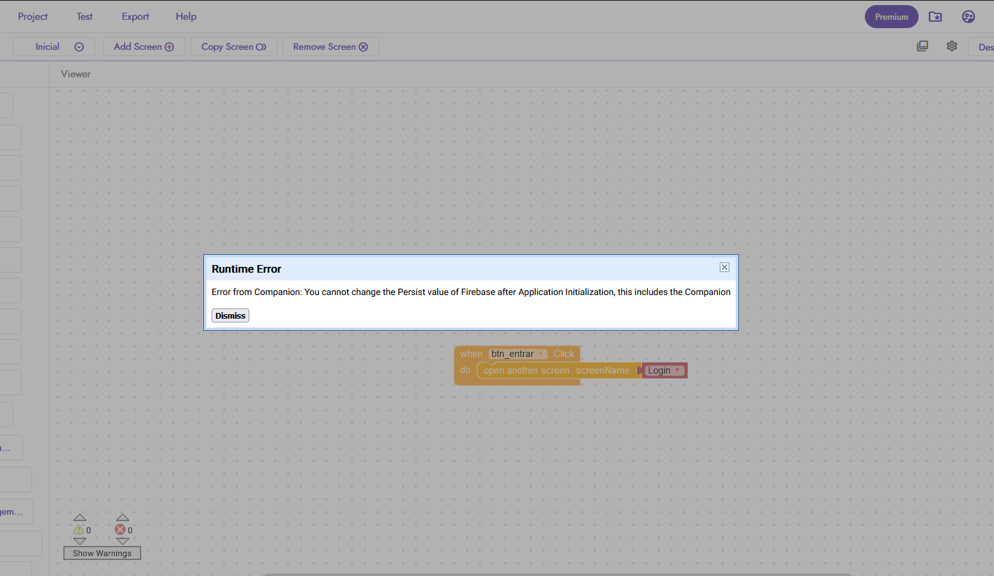The image size is (994, 576).
Task: Open the Test menu
Action: pyautogui.click(x=84, y=17)
